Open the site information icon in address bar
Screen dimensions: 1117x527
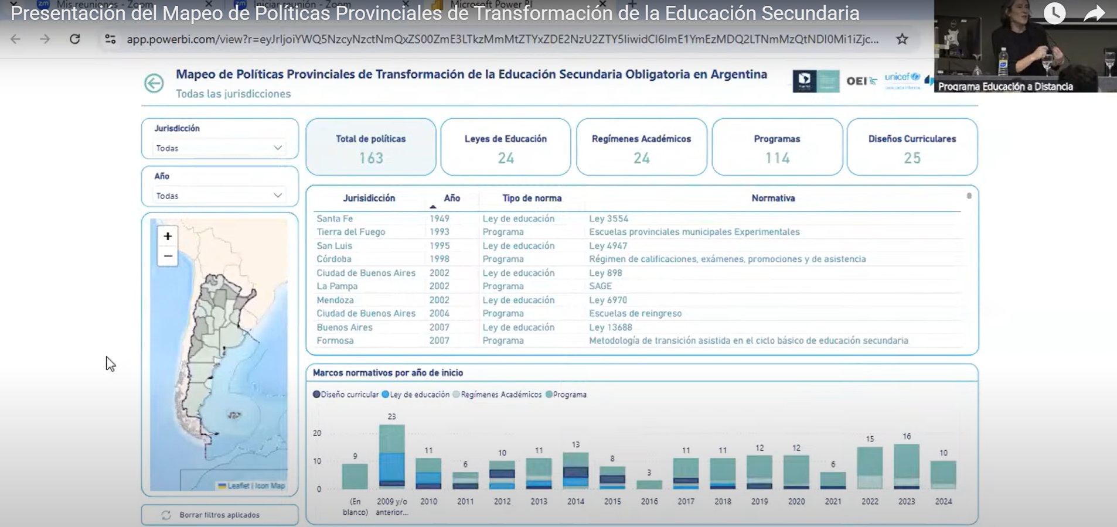point(110,39)
